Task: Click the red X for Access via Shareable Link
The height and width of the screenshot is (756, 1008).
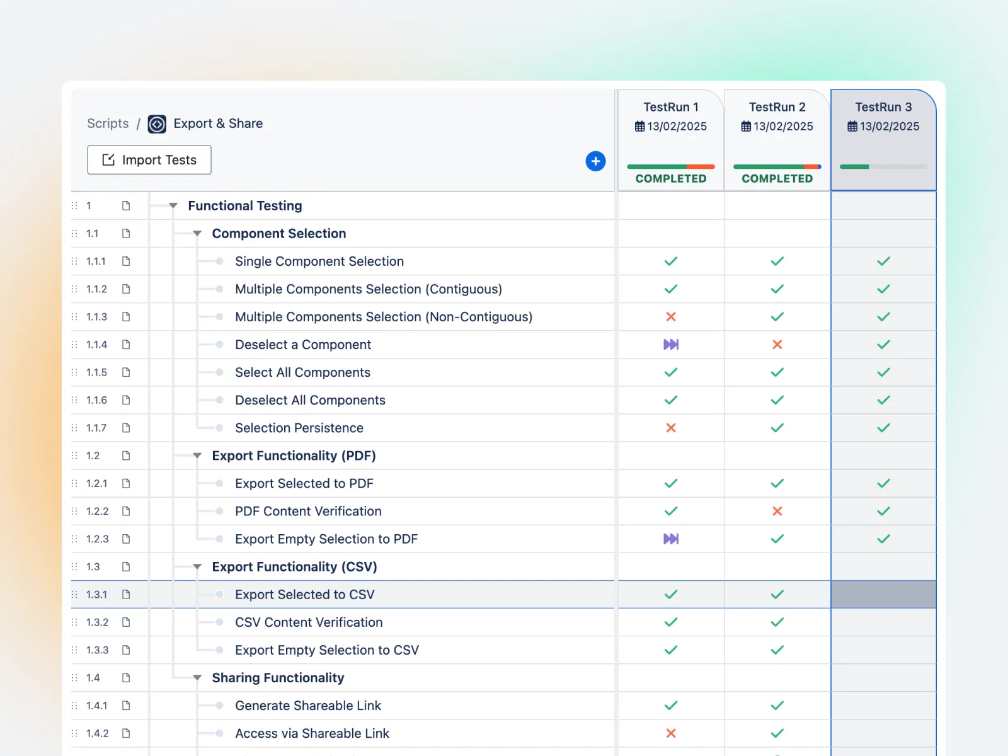Action: (x=670, y=733)
